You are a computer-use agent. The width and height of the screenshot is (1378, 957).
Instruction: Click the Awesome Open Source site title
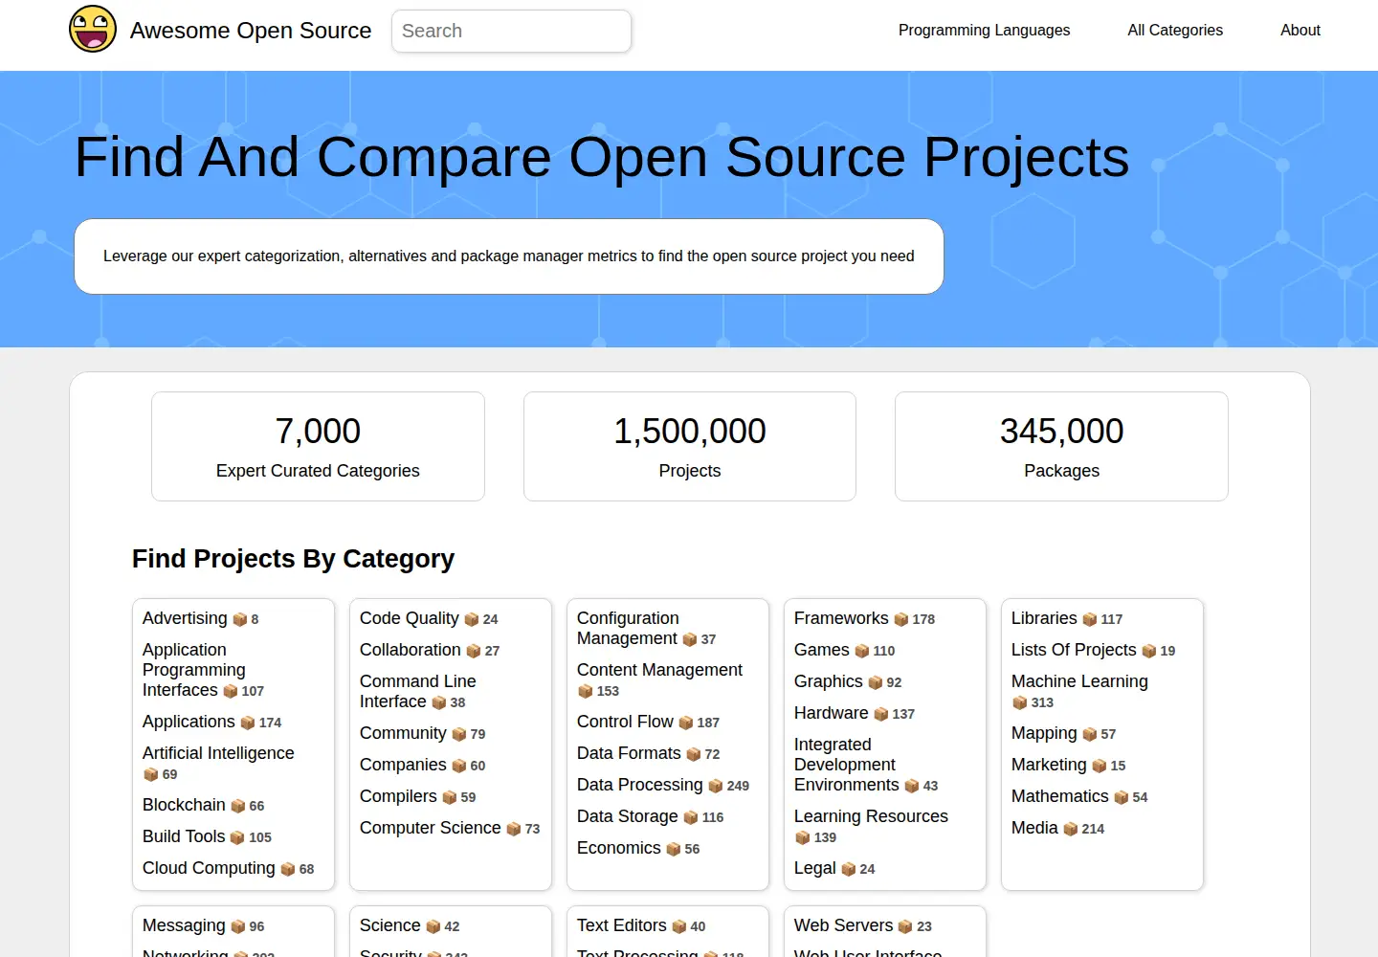pos(251,31)
